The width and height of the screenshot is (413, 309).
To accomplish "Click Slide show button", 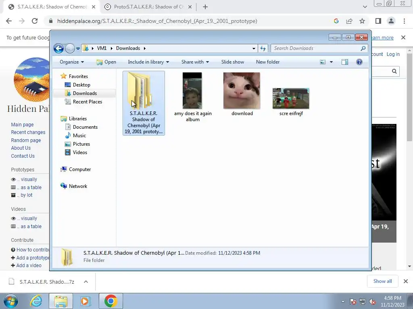I will [x=233, y=62].
